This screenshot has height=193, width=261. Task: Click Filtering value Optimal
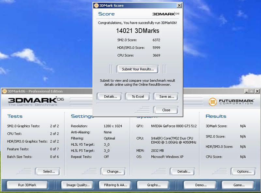[x=109, y=138]
